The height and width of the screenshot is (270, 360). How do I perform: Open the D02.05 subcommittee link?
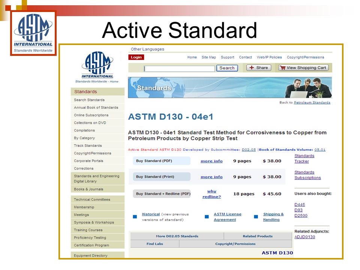249,150
